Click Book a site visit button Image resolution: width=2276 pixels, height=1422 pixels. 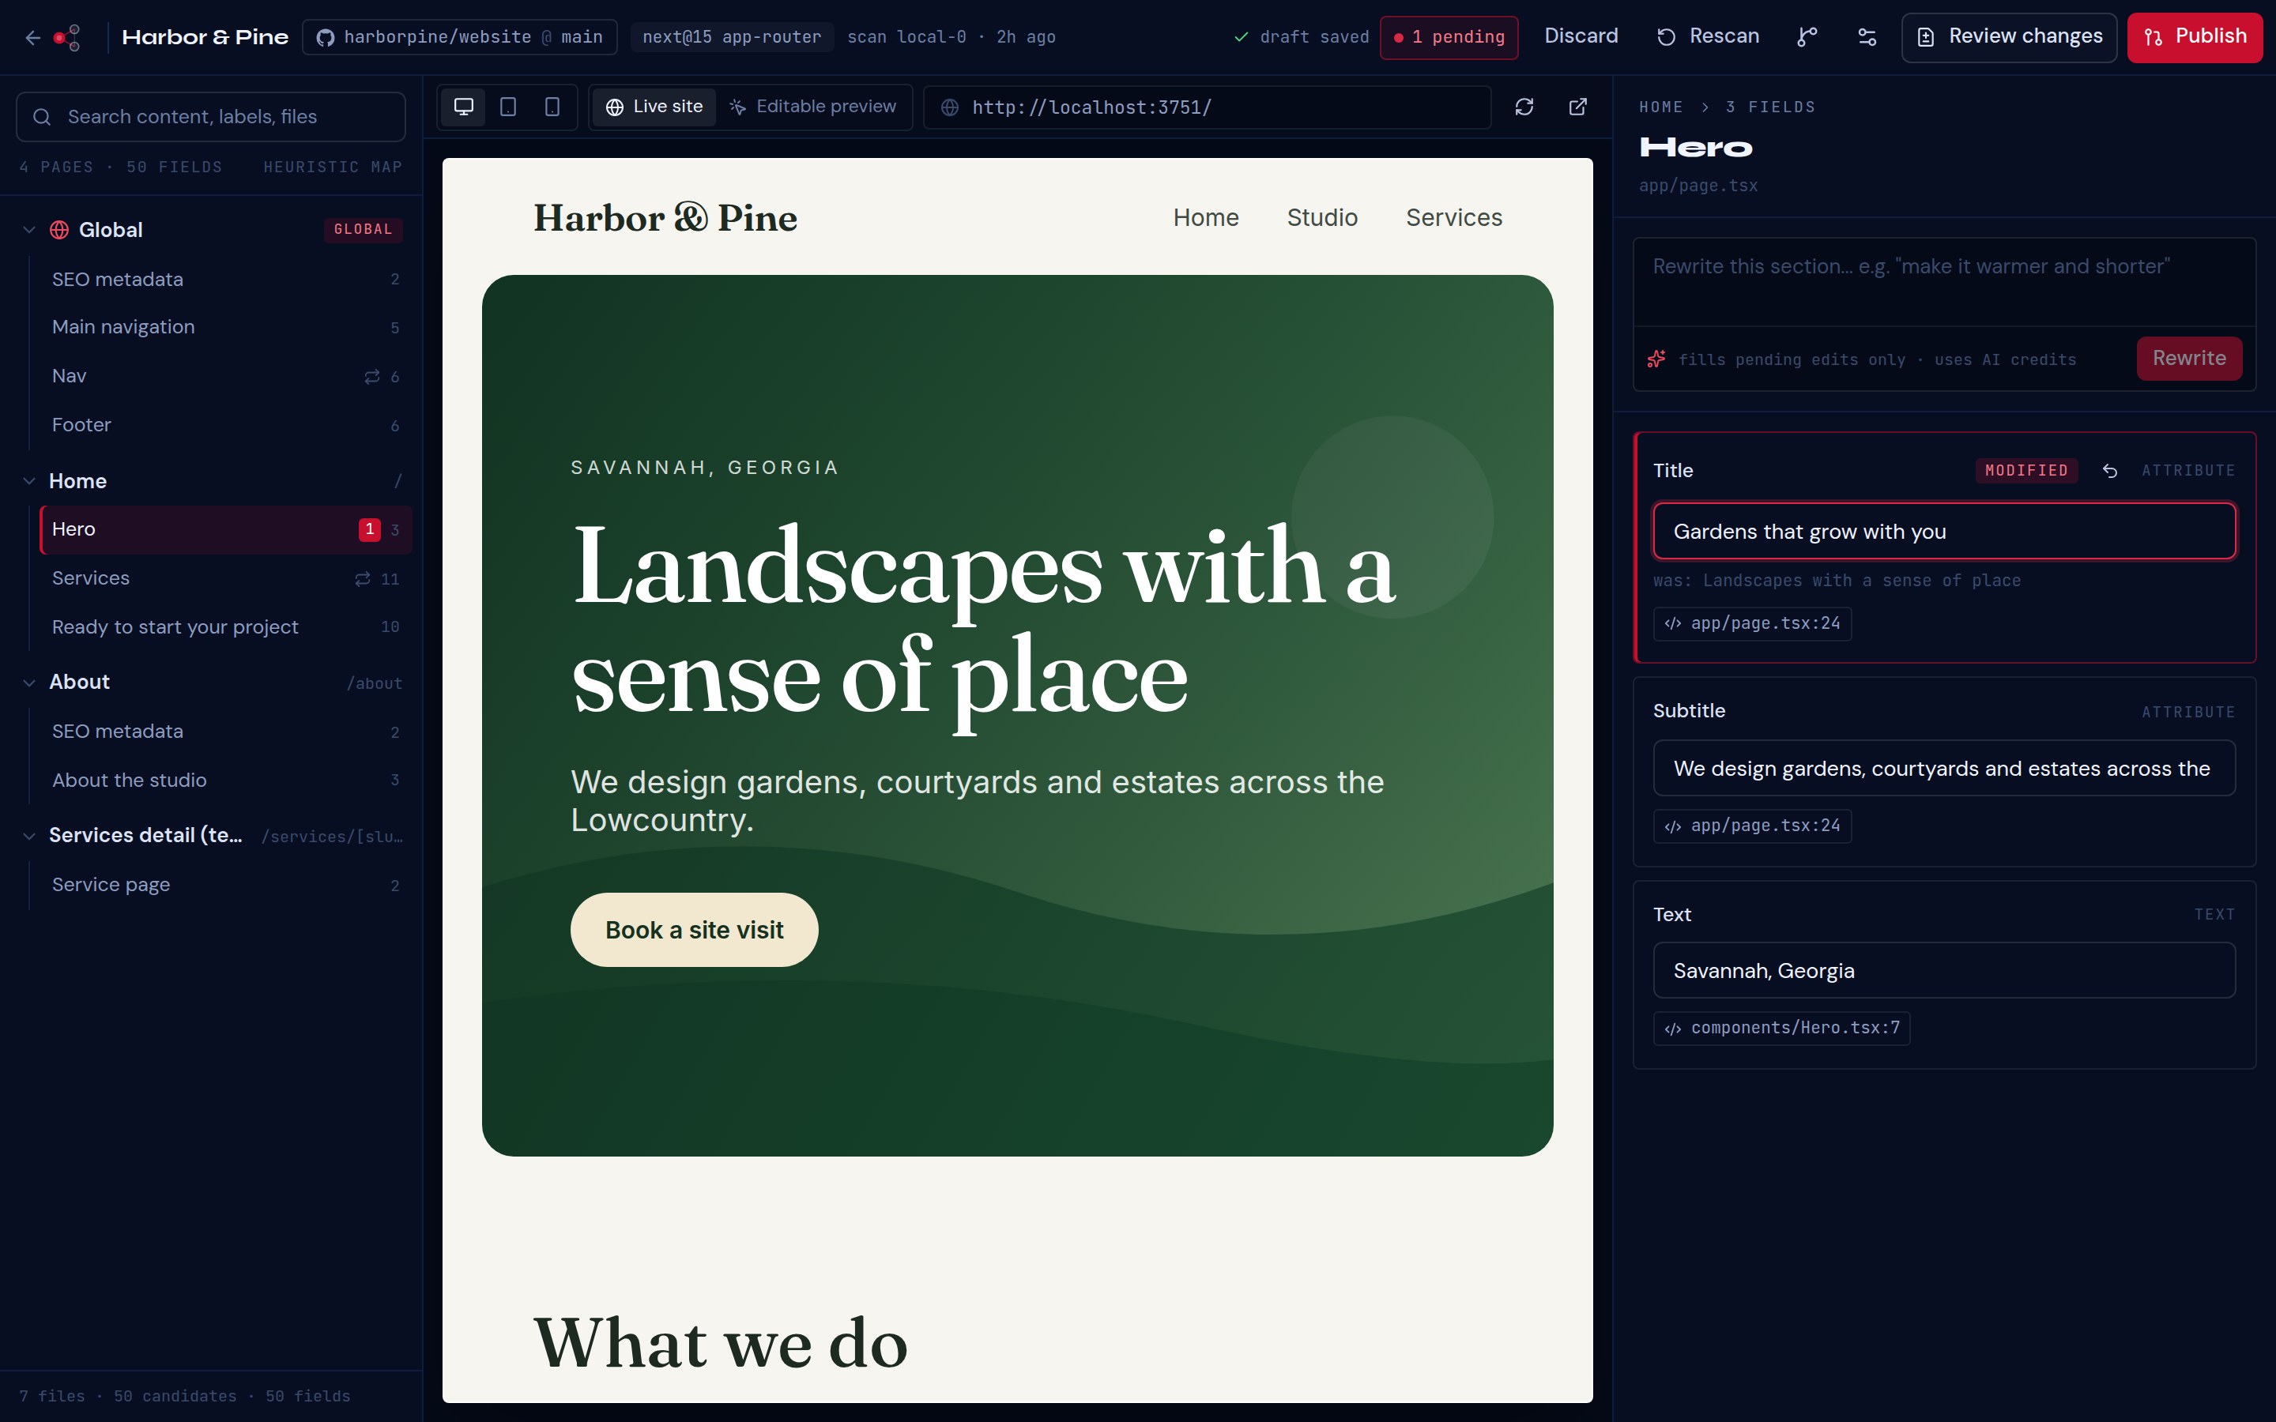(694, 929)
